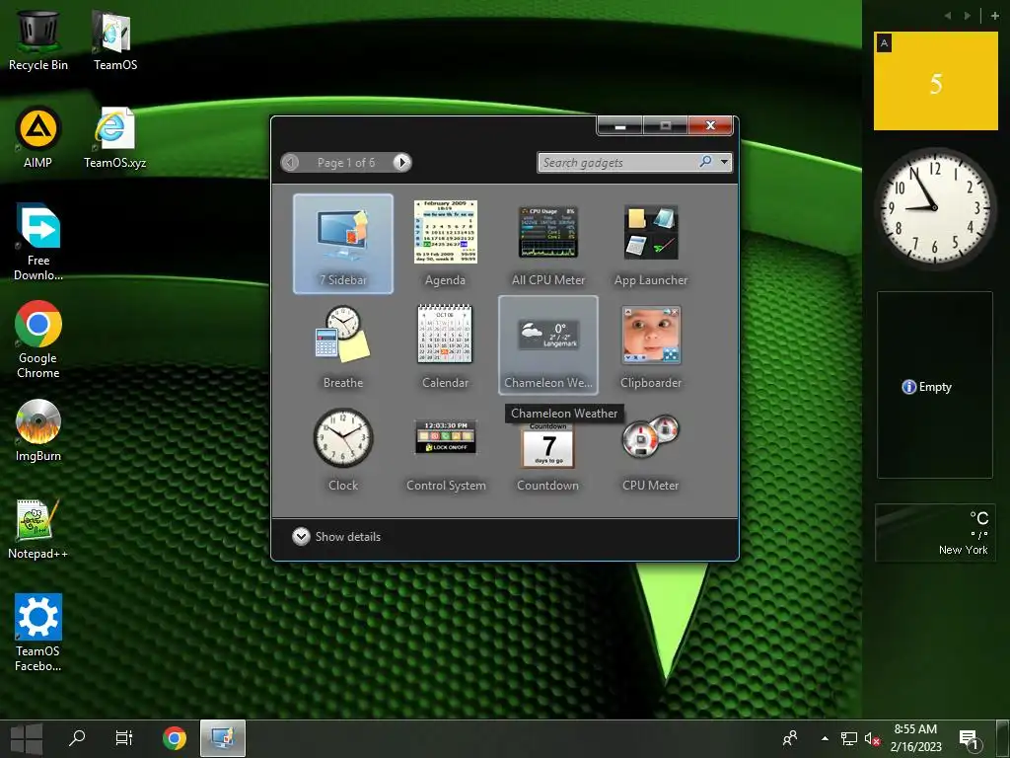Open the People tray icon
This screenshot has height=758, width=1010.
pos(790,738)
